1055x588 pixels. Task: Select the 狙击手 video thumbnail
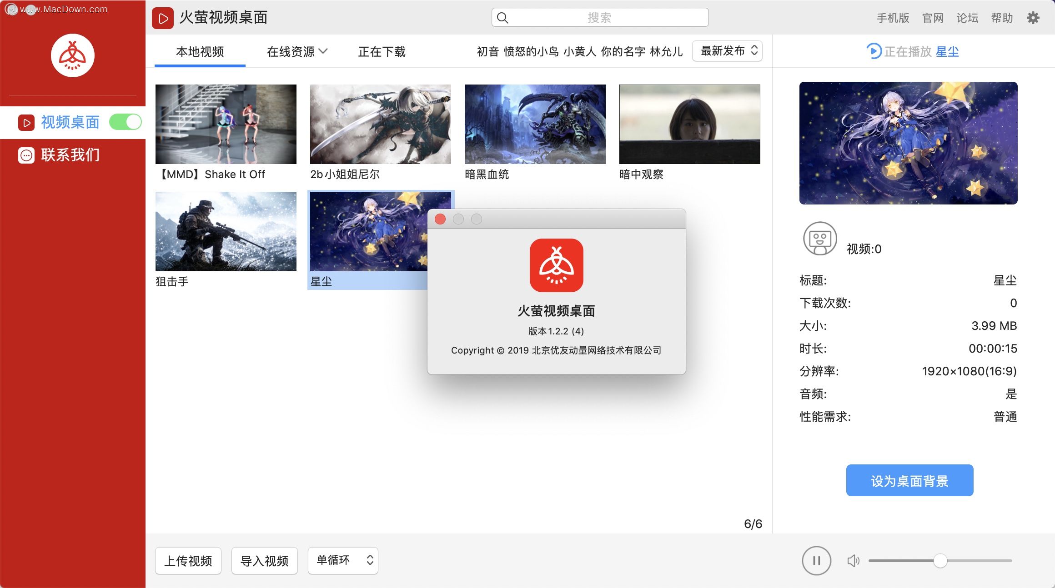[x=226, y=231]
